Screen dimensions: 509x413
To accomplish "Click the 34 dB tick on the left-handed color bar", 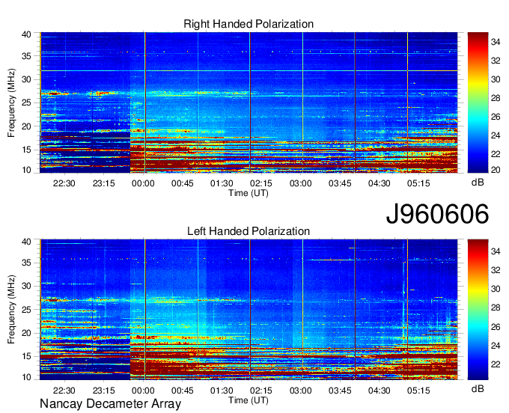I will [496, 251].
